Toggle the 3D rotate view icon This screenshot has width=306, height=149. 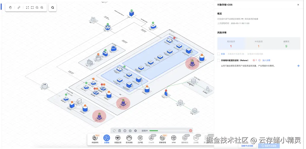point(19,8)
